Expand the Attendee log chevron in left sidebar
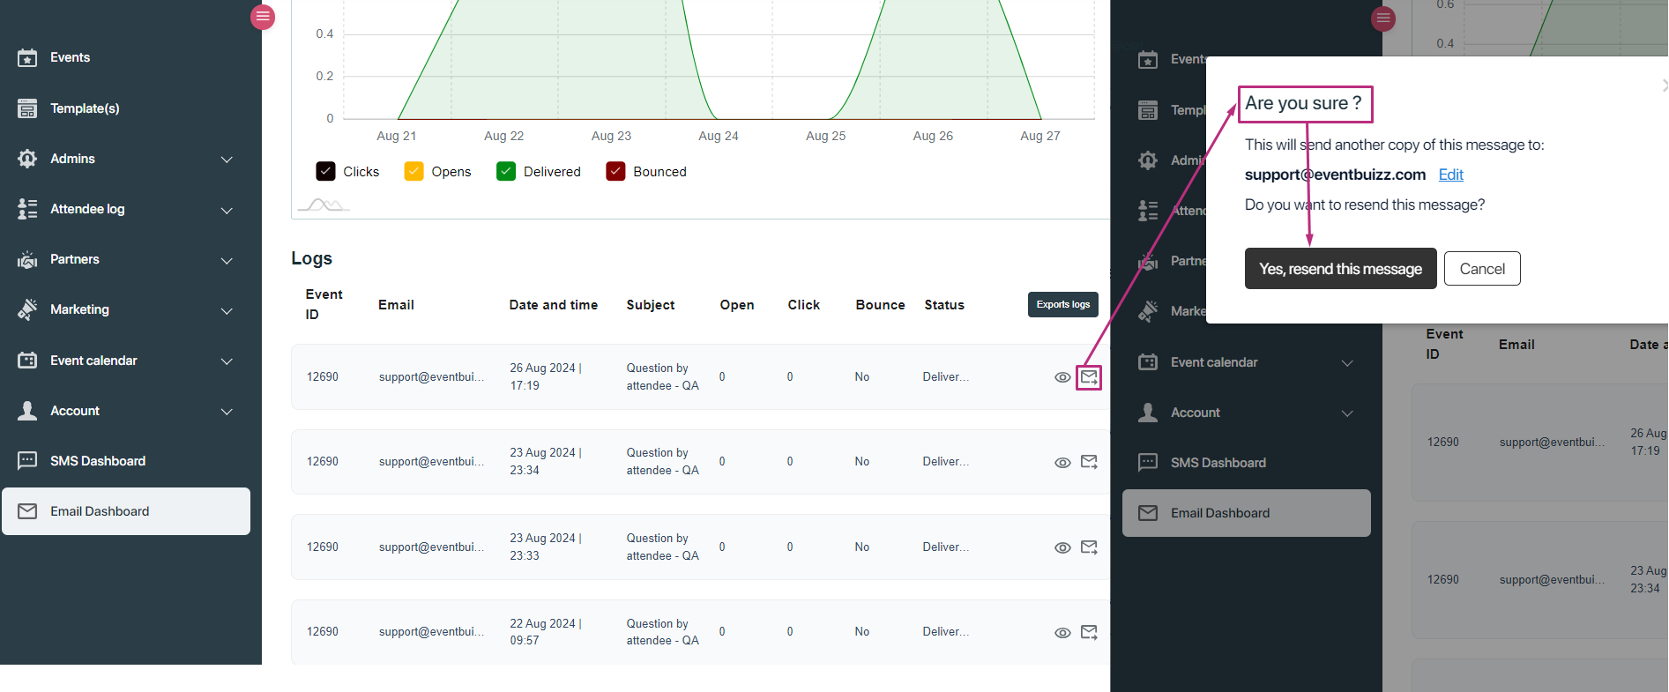The height and width of the screenshot is (692, 1669). [227, 211]
